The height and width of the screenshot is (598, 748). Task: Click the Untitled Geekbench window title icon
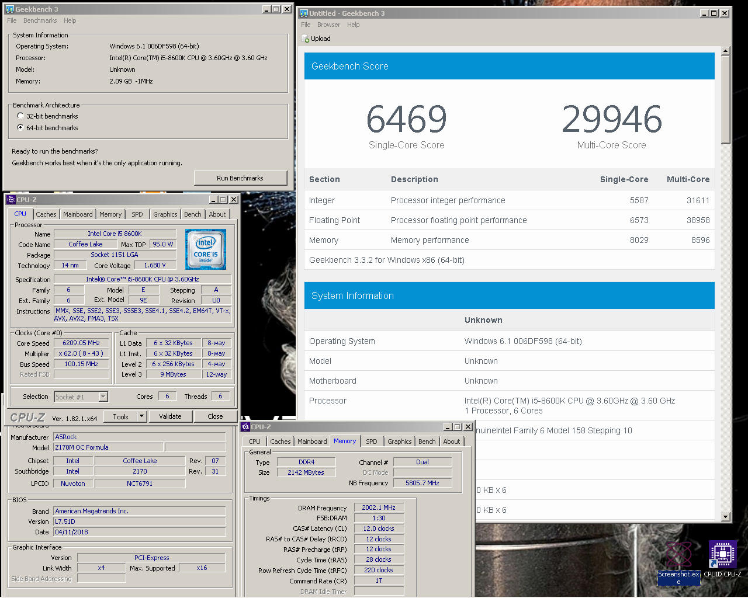[x=304, y=13]
